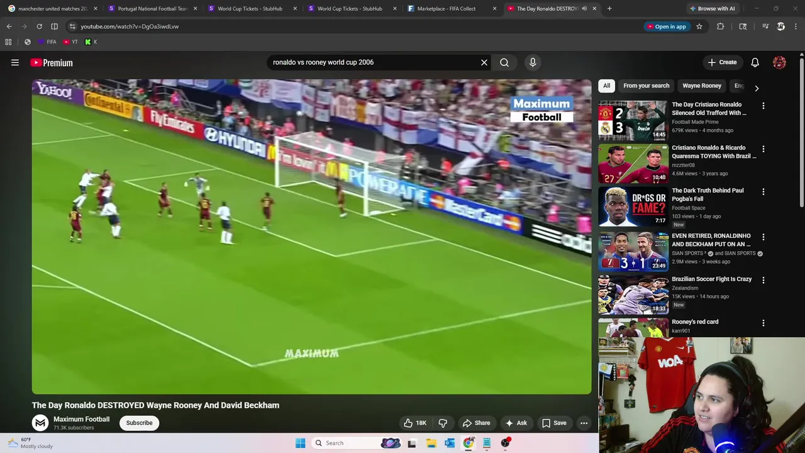Image resolution: width=805 pixels, height=453 pixels.
Task: Bookmark this page with star icon
Action: 699,26
